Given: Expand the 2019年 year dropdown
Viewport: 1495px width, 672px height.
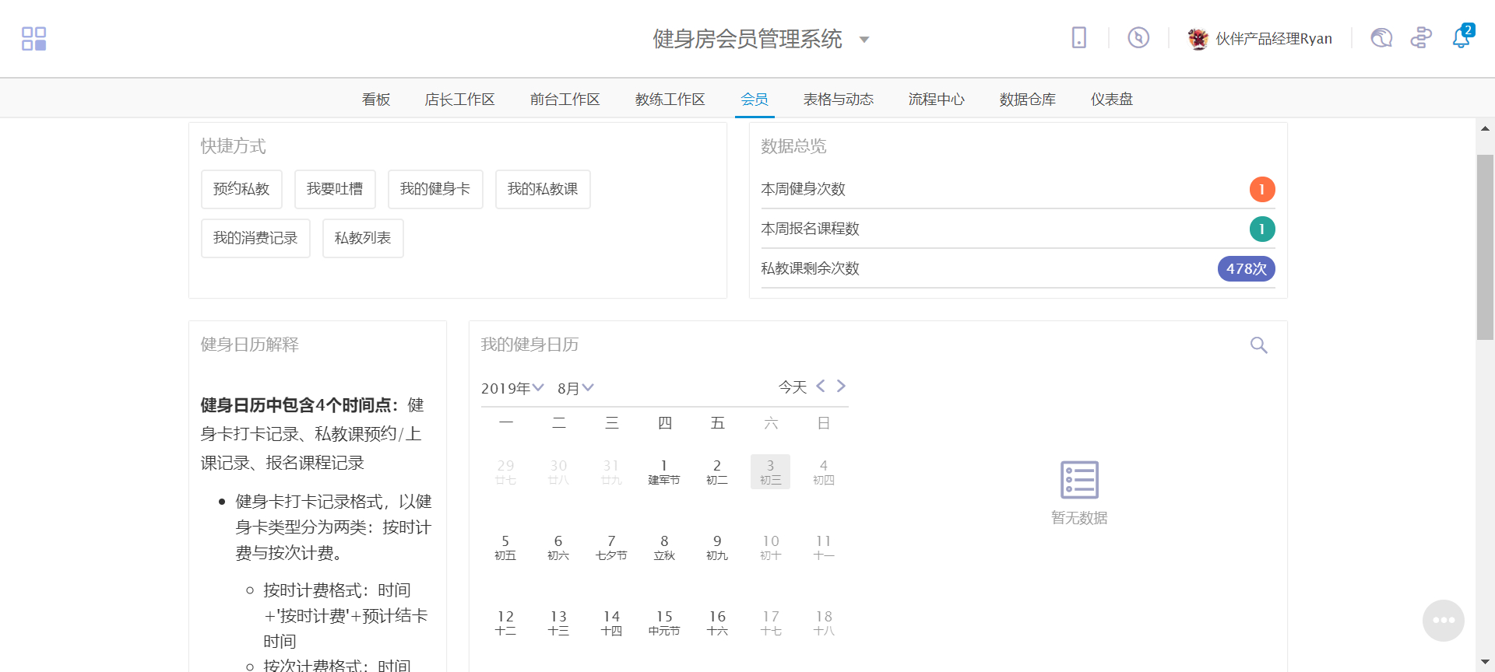Looking at the screenshot, I should point(512,388).
